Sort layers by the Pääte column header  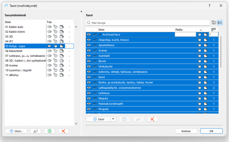click(185, 30)
